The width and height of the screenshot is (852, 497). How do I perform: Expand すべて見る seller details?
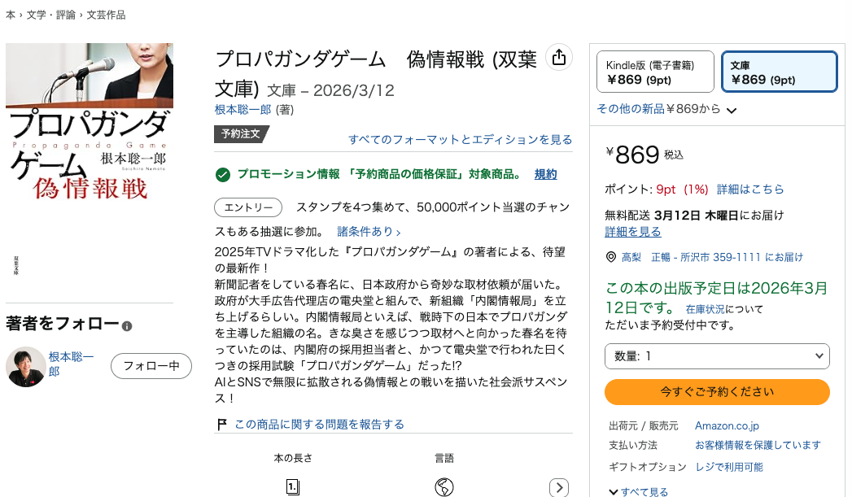click(639, 491)
